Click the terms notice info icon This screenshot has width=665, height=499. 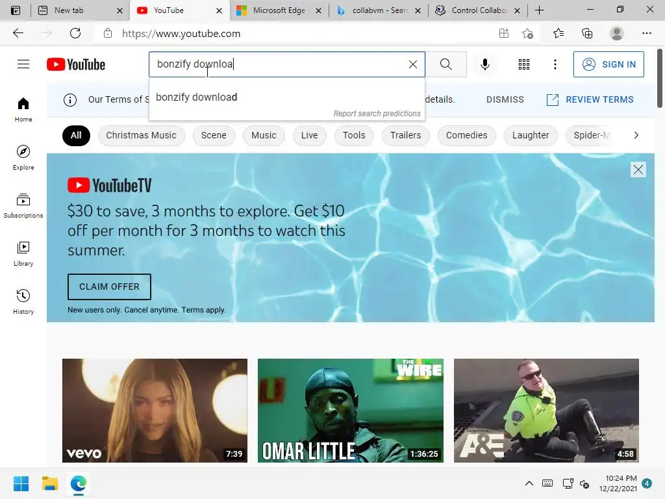[70, 99]
